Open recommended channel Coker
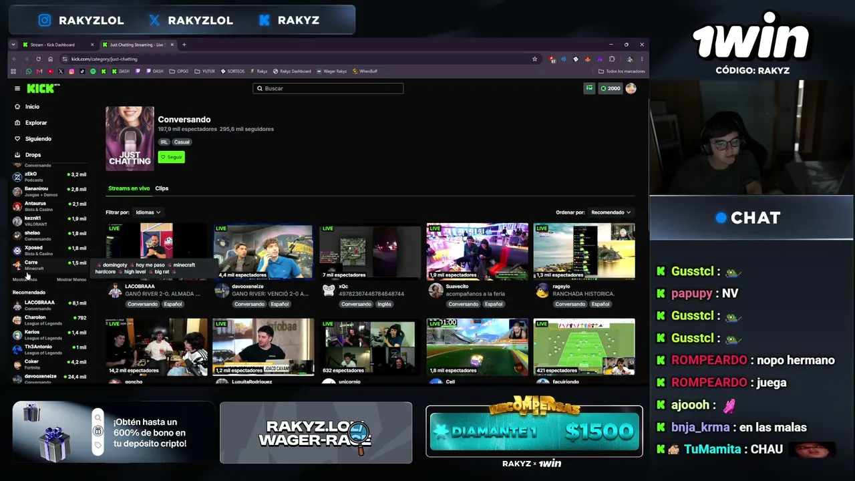The width and height of the screenshot is (855, 481). click(50, 364)
